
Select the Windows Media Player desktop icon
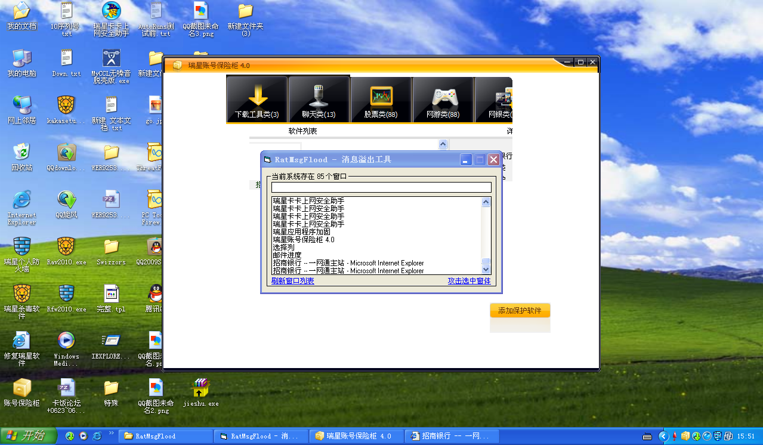click(x=66, y=348)
